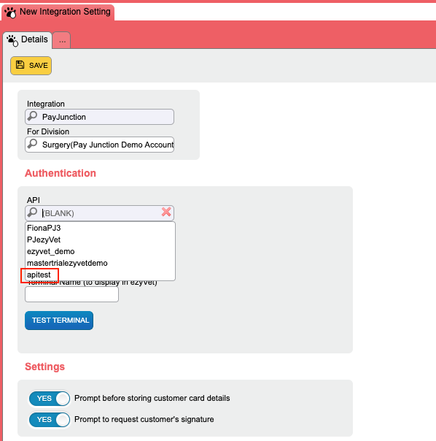Clear the API field with red X
The width and height of the screenshot is (436, 441).
(x=166, y=212)
